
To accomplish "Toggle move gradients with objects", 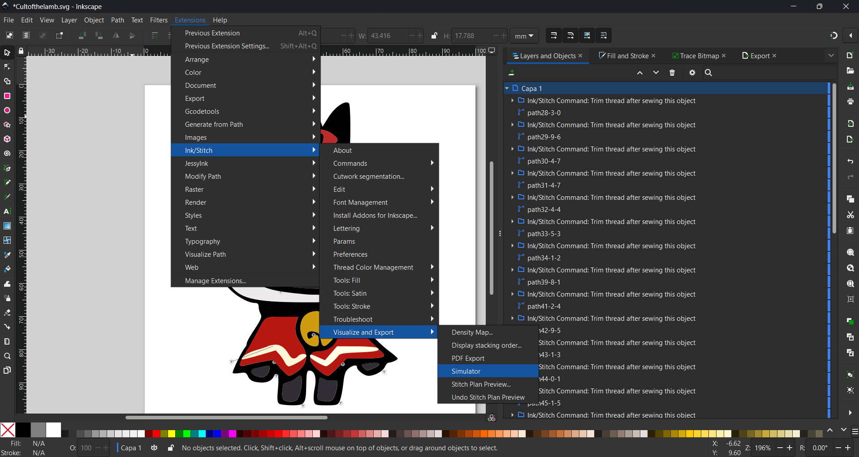I will tap(587, 36).
